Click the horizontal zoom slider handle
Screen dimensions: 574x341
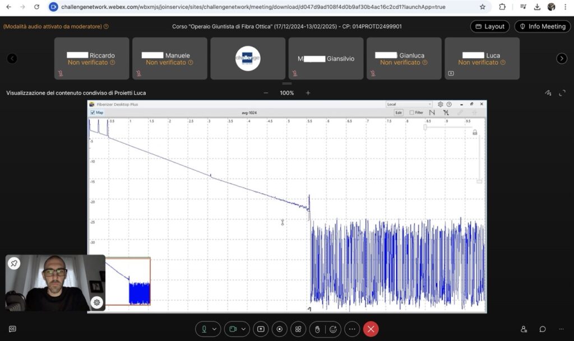tap(425, 127)
